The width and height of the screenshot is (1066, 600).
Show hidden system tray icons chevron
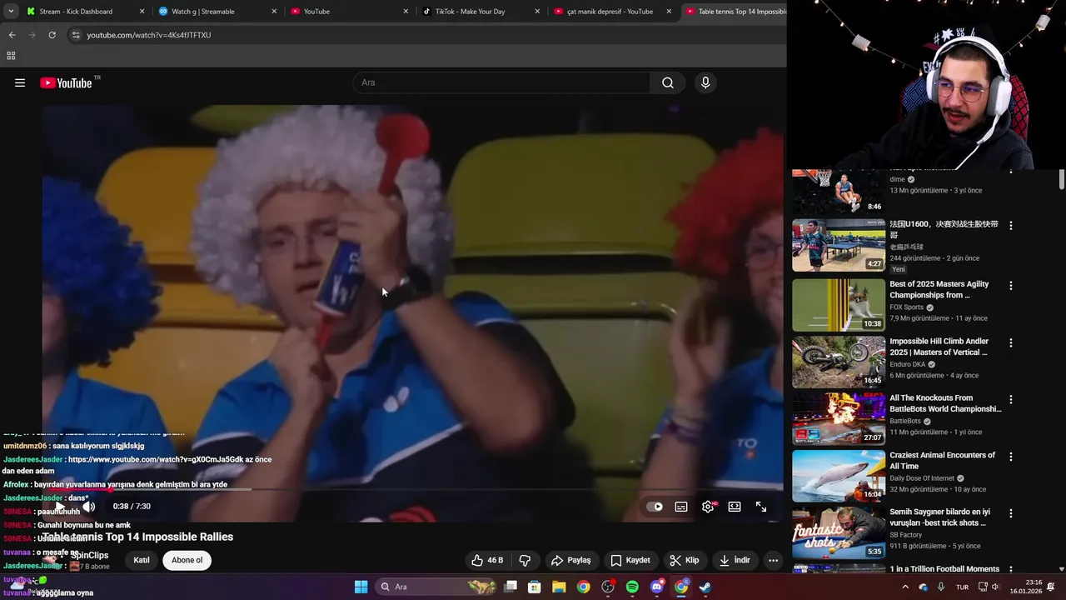coord(905,587)
